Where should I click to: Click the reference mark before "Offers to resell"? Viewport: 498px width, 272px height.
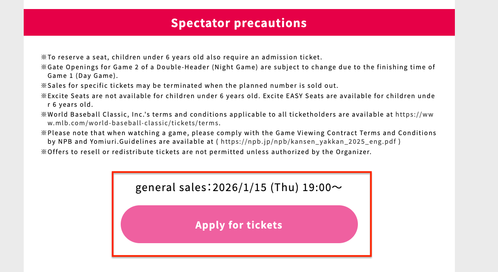[x=44, y=152]
